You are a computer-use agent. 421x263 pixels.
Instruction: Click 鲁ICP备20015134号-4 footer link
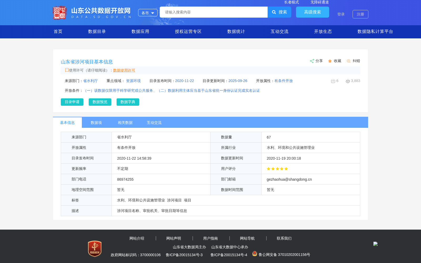[x=229, y=255]
